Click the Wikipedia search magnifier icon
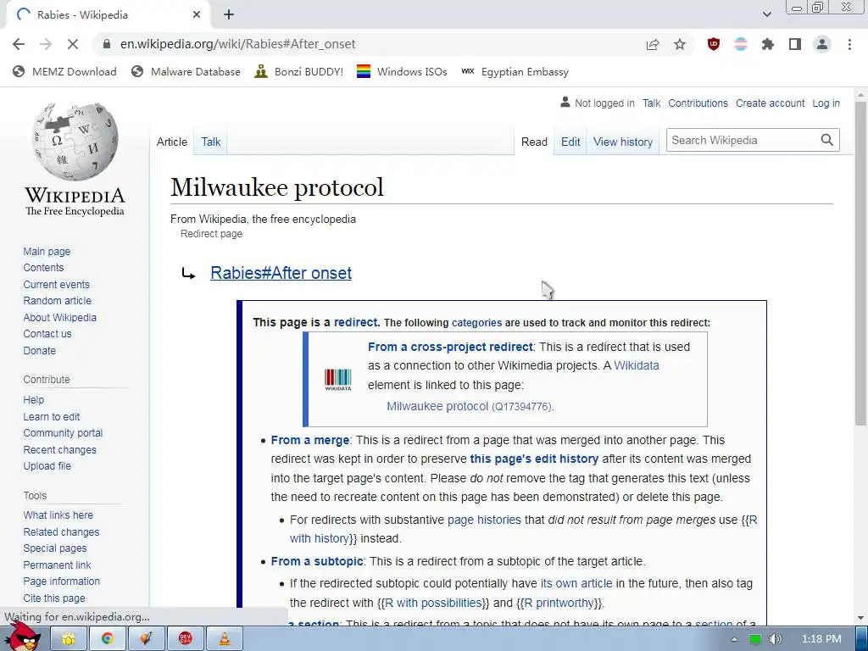 point(827,140)
